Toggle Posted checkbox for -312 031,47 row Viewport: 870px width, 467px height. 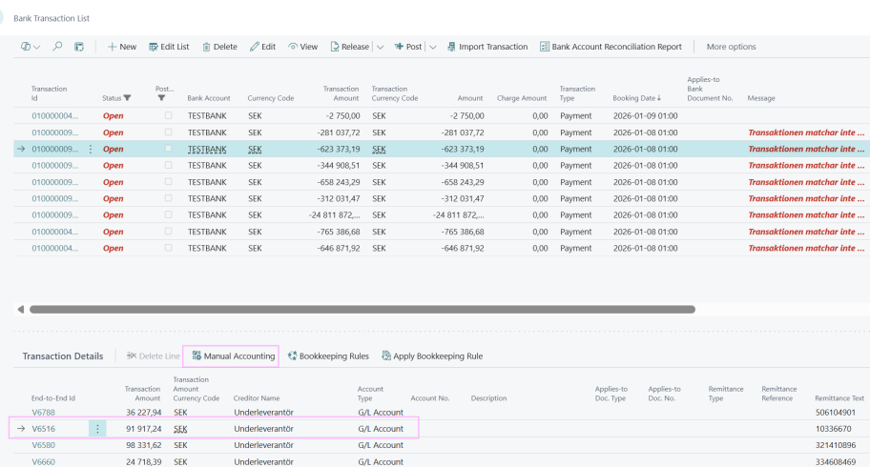tap(168, 198)
